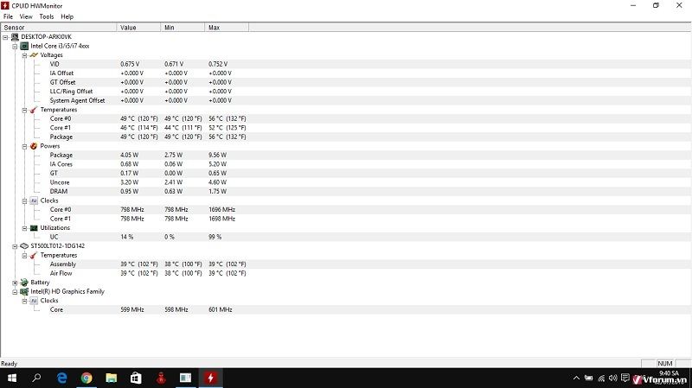Click the computer icon beside DESKTOP-ARK0VK

(x=15, y=36)
